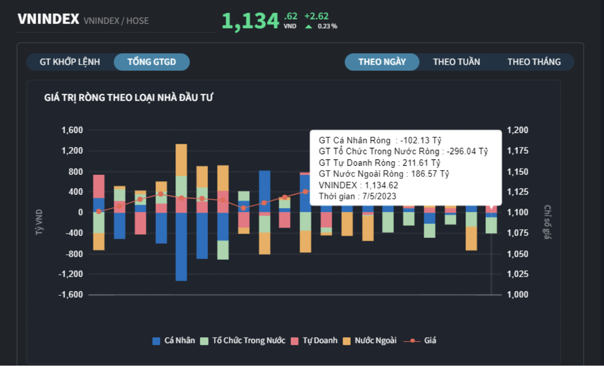Click the chart title GIÁ TRỊ RÒNG THEO LOẠI NHÀ ĐẦU TƯ
Viewport: 604px width, 369px height.
129,98
